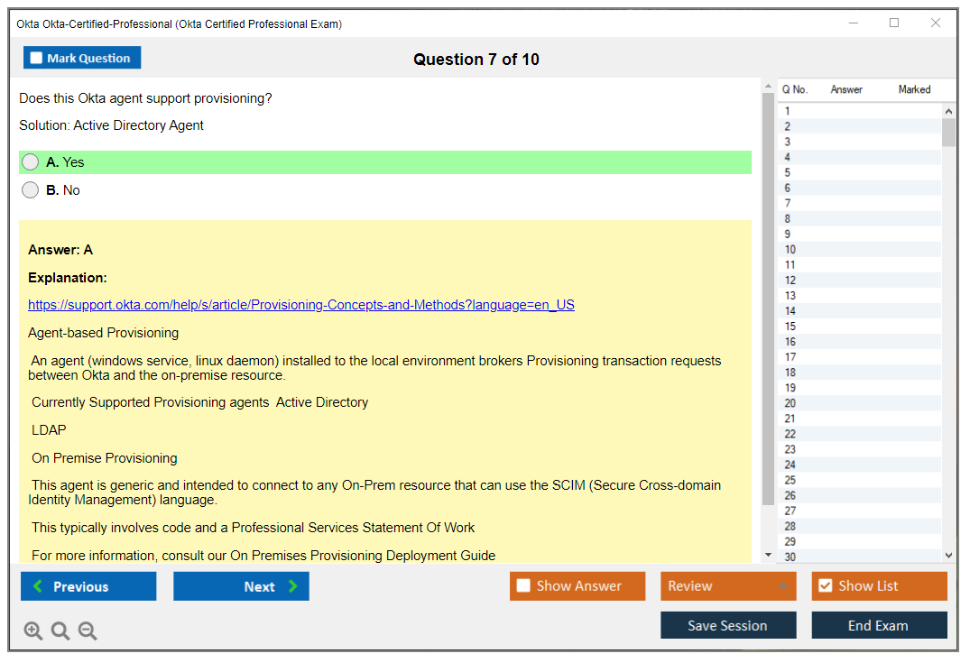Screen dimensions: 970x663
Task: Choose answer option B. No
Action: click(31, 190)
